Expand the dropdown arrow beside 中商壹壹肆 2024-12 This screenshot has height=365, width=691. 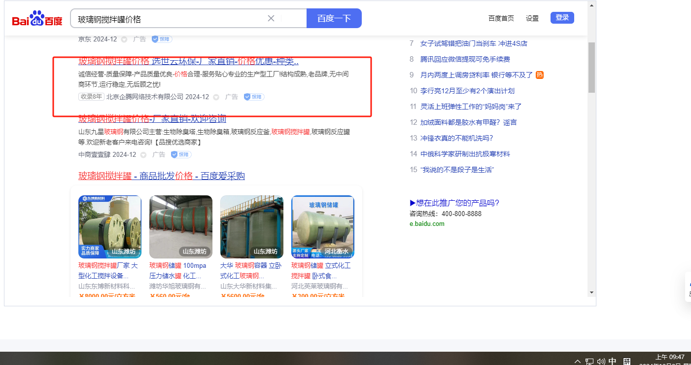click(143, 155)
